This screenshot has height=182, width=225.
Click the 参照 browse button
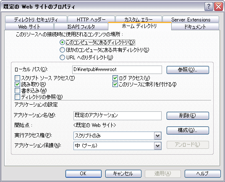(x=188, y=70)
